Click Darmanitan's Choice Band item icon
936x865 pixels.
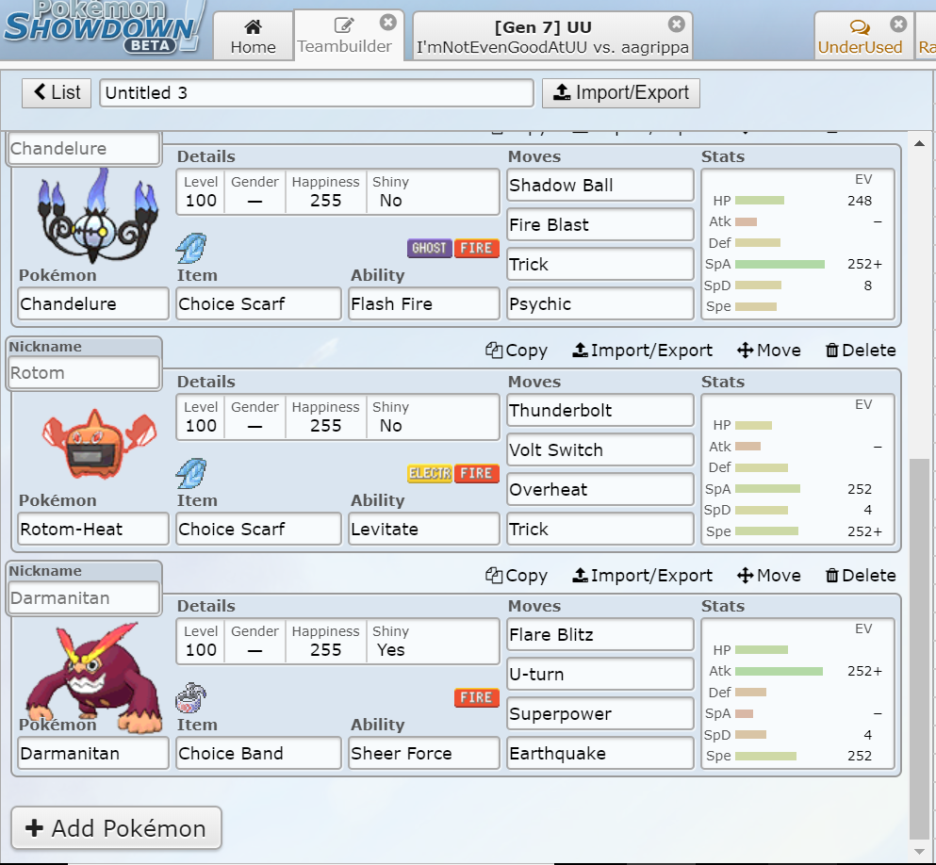(191, 698)
